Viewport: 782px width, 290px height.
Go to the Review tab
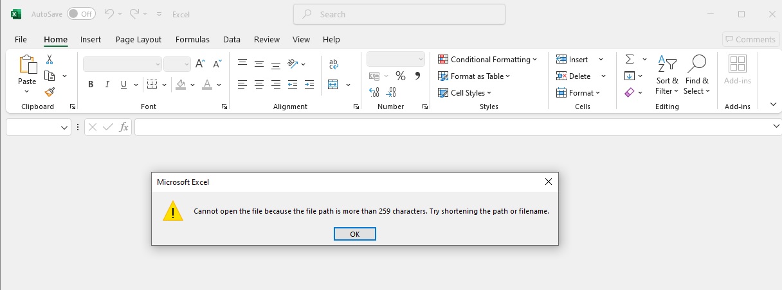tap(267, 39)
